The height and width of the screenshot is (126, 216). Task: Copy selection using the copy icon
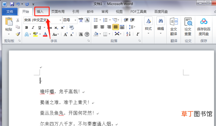18,27
